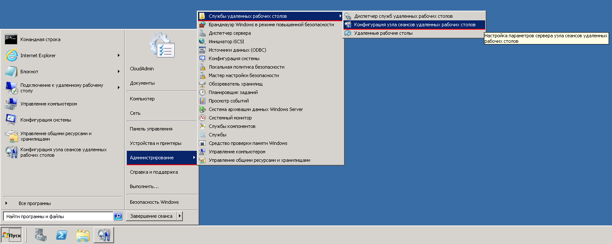Click the Найти программы и файлы search field
This screenshot has width=612, height=244.
58,216
